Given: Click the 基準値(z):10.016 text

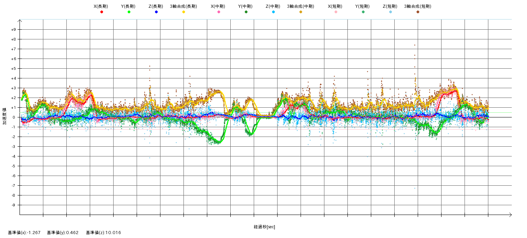Looking at the screenshot, I should (103, 233).
